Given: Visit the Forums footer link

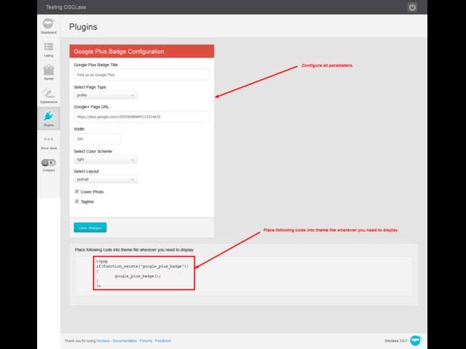Looking at the screenshot, I should (x=146, y=340).
